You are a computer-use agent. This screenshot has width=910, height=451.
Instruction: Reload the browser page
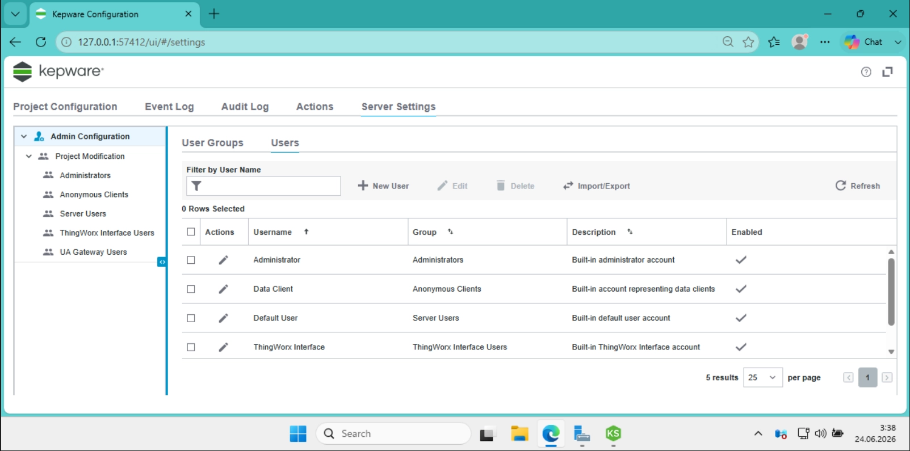(41, 42)
